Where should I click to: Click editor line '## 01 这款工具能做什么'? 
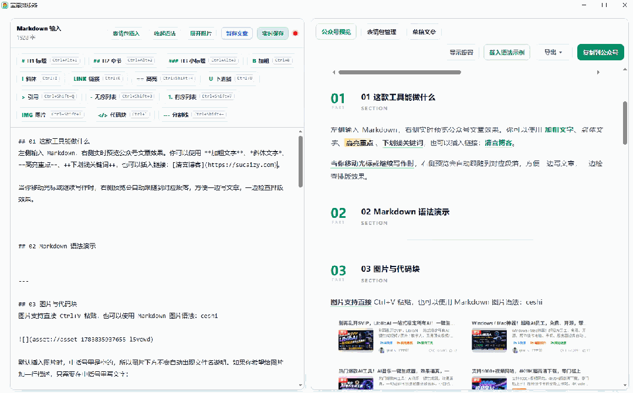(54, 142)
